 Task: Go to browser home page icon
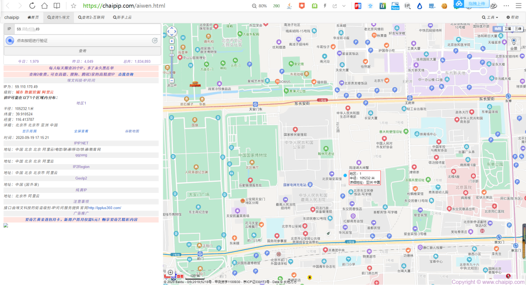44,6
